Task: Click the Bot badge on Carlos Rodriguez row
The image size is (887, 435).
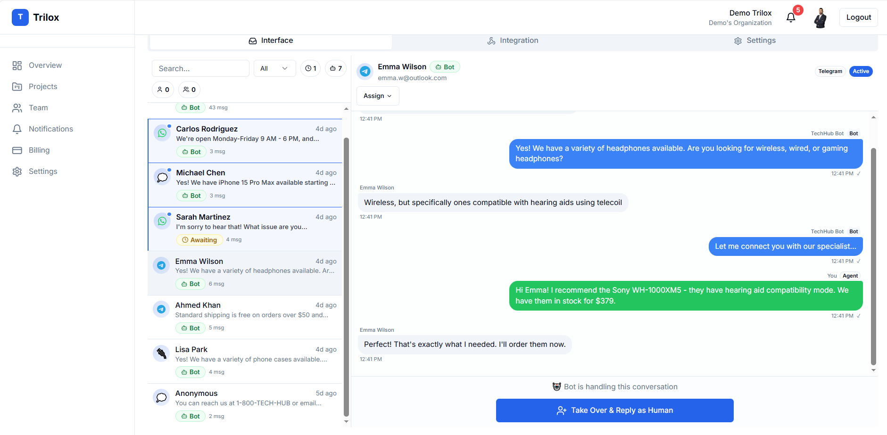Action: coord(191,152)
